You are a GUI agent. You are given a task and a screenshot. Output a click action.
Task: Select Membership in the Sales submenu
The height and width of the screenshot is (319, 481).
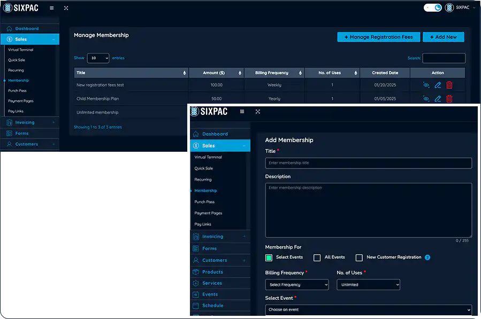(x=205, y=190)
